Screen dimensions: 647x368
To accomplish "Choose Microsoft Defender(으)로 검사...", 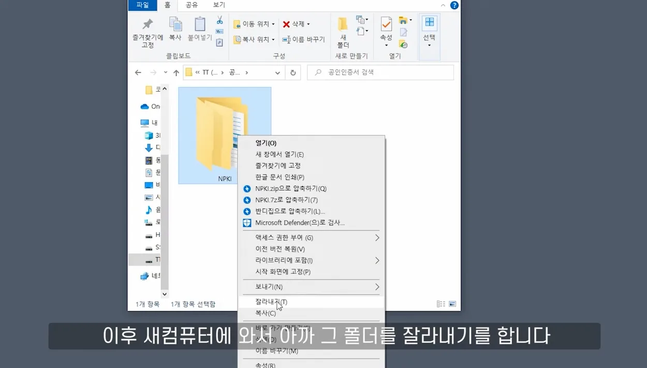I will [x=311, y=223].
